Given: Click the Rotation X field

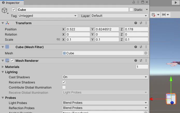Looking at the screenshot, I should 78,34.
